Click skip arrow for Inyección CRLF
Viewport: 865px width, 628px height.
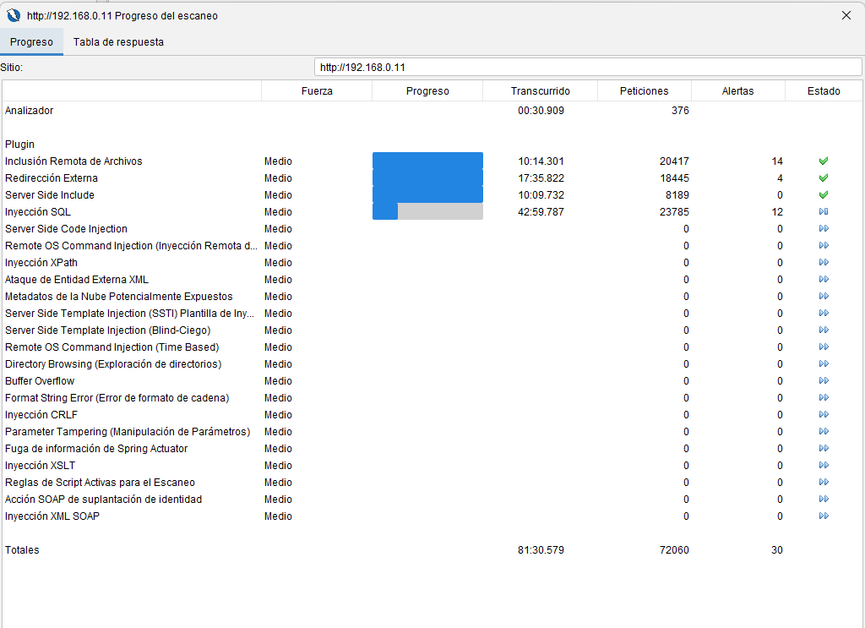[824, 415]
